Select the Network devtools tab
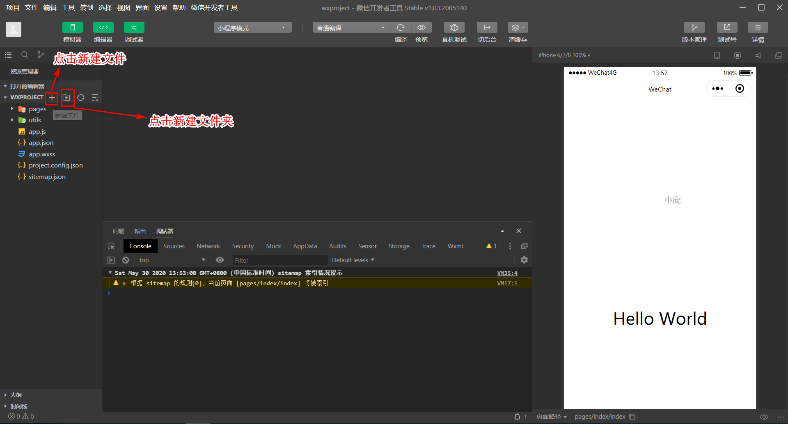This screenshot has width=788, height=424. 208,246
